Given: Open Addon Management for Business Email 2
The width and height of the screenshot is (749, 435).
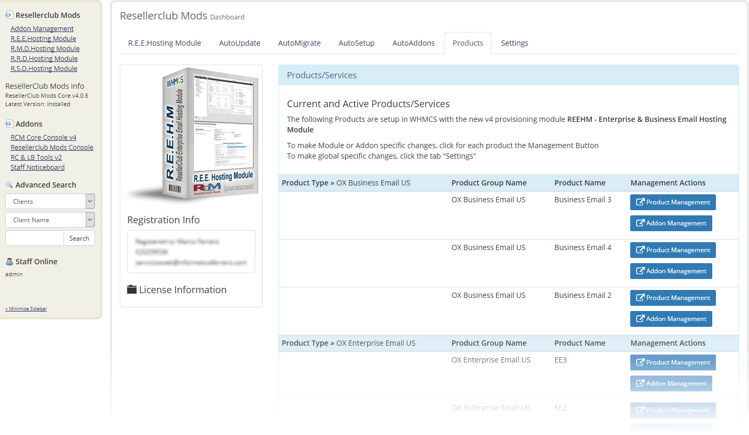Looking at the screenshot, I should tap(671, 319).
